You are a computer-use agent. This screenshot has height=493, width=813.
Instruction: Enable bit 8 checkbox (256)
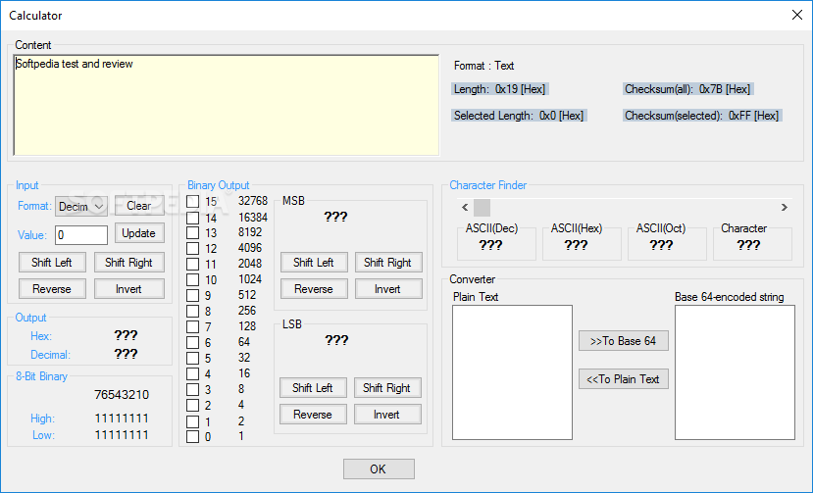192,311
